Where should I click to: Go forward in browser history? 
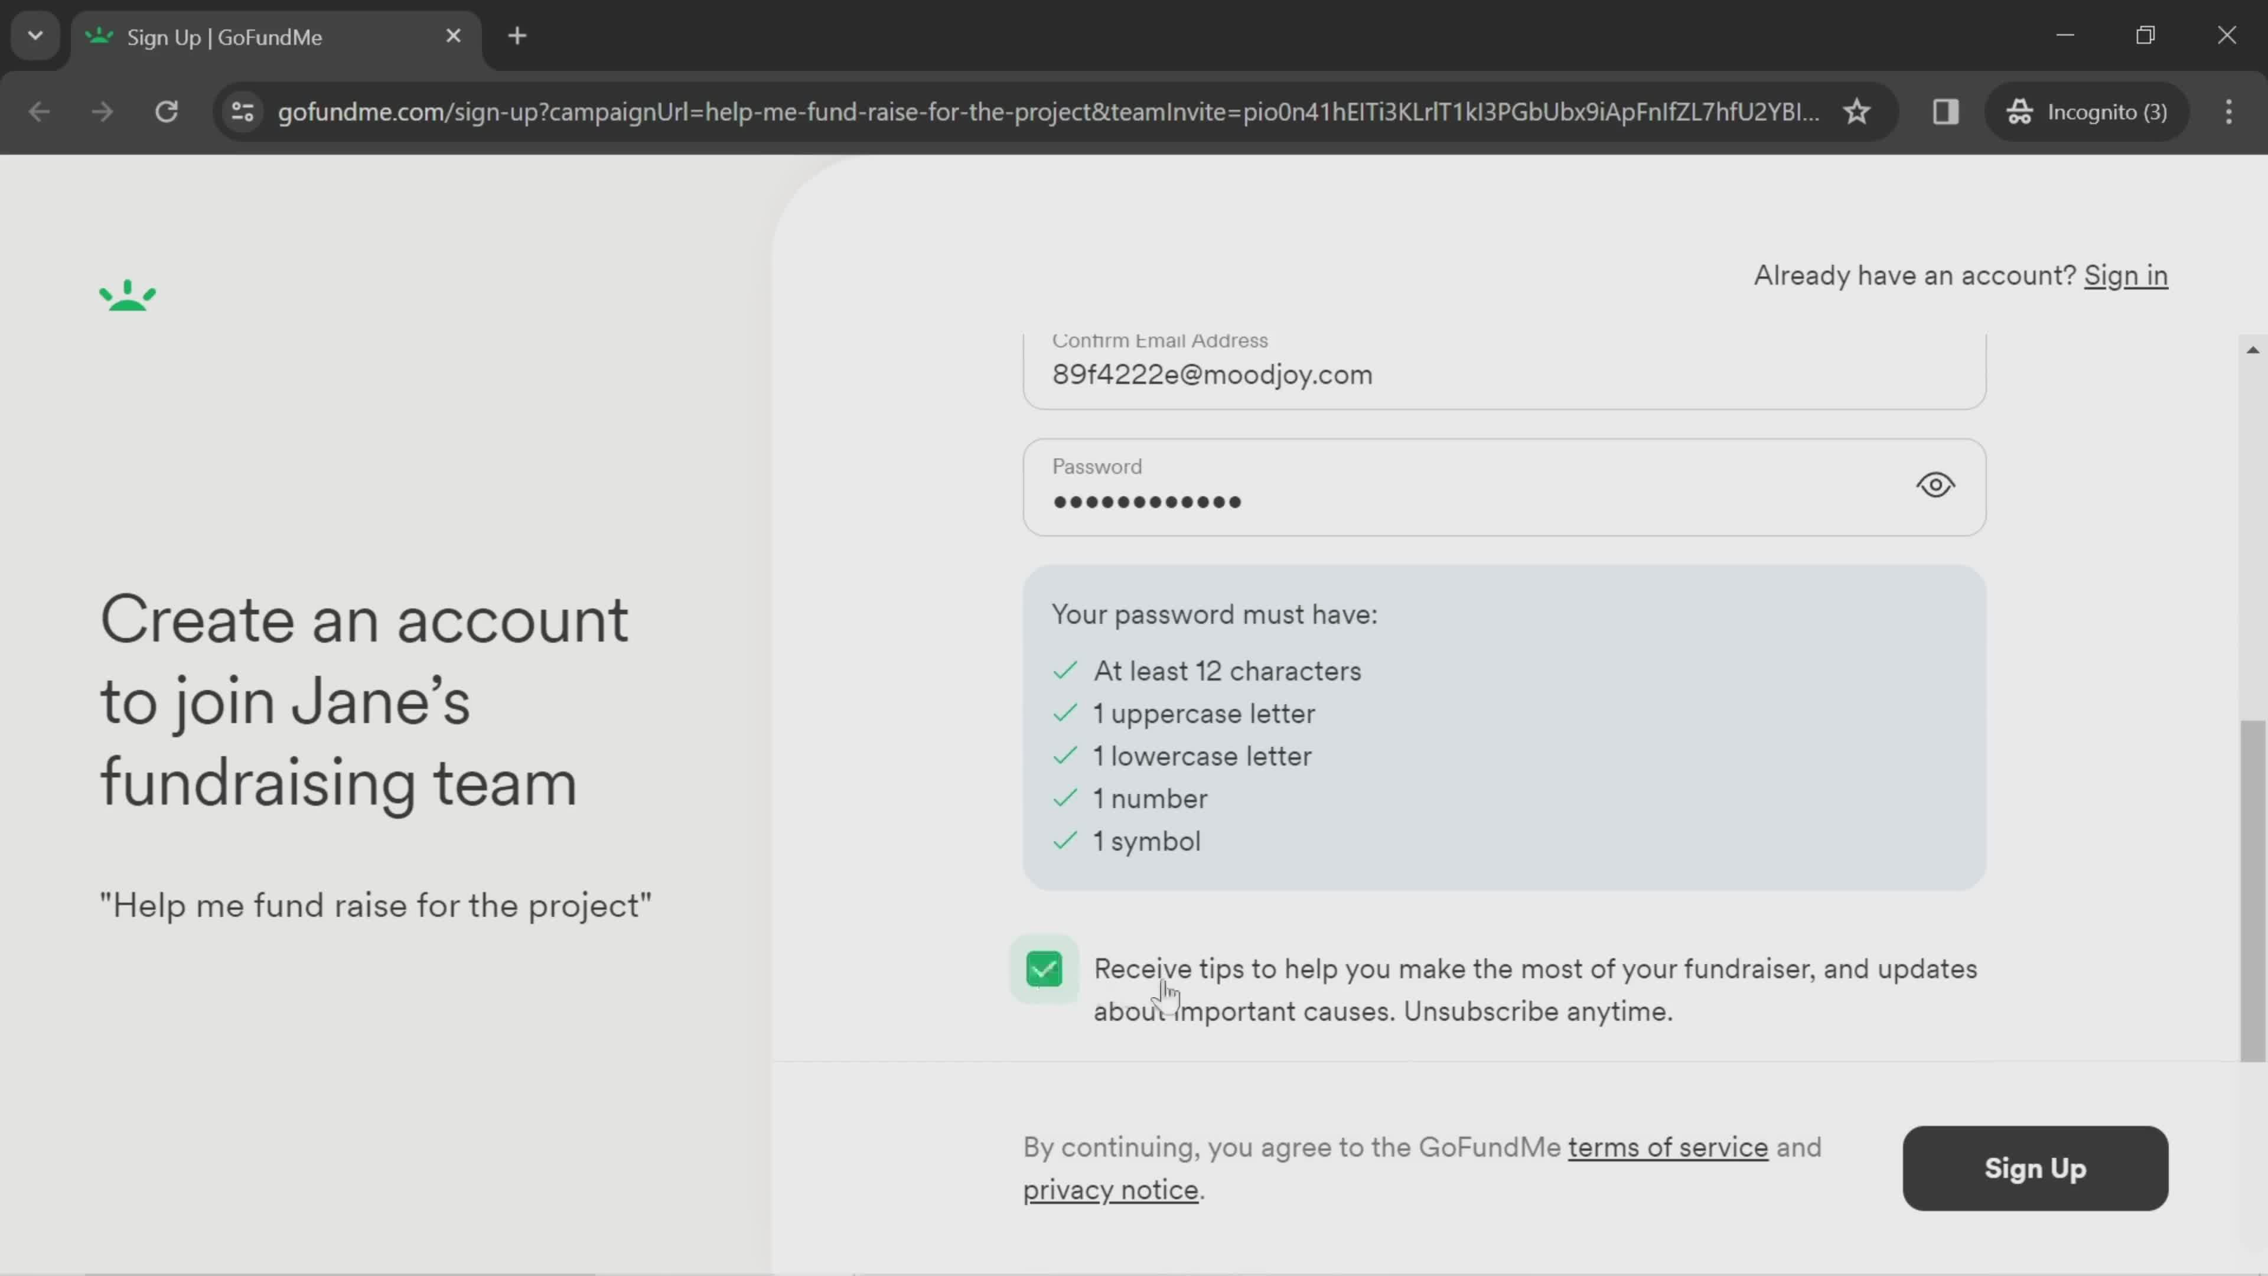[x=102, y=112]
